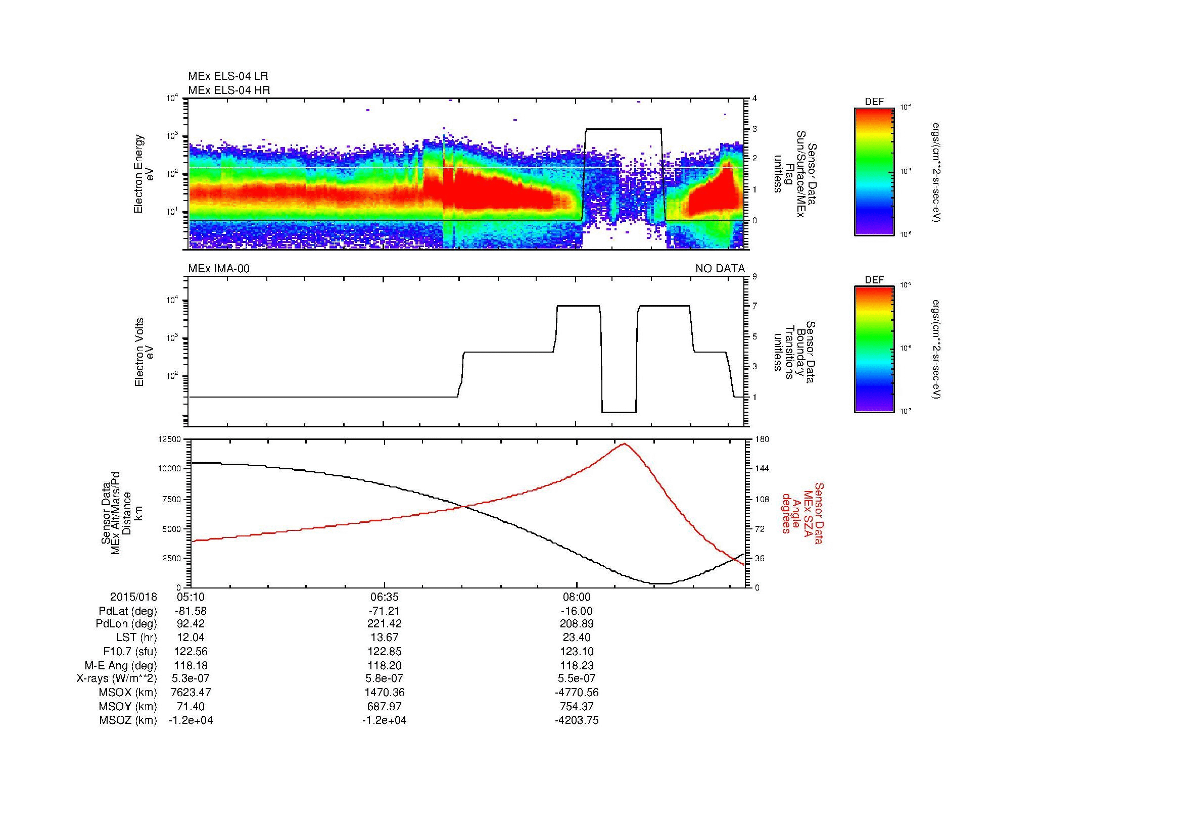Viewport: 1182px width, 835px height.
Task: Click the X-rays value "5.5e-07"
Action: click(577, 678)
